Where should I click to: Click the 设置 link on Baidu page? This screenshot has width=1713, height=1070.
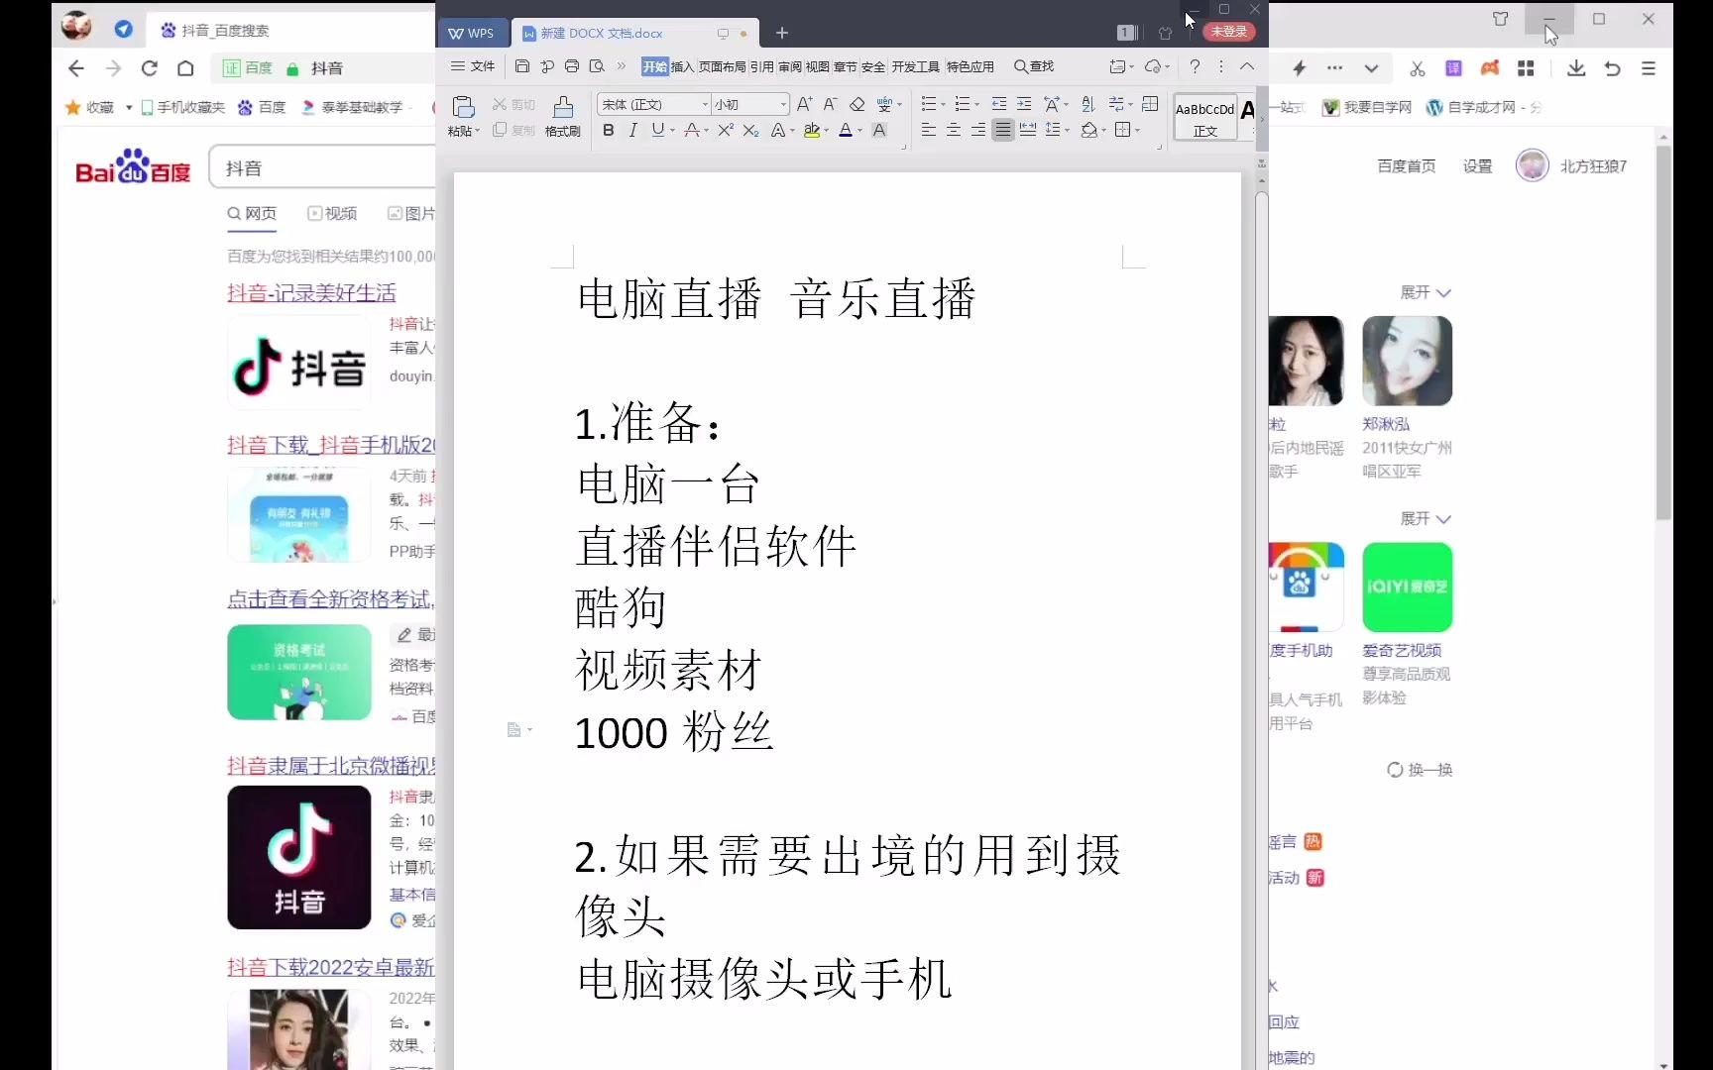1477,166
